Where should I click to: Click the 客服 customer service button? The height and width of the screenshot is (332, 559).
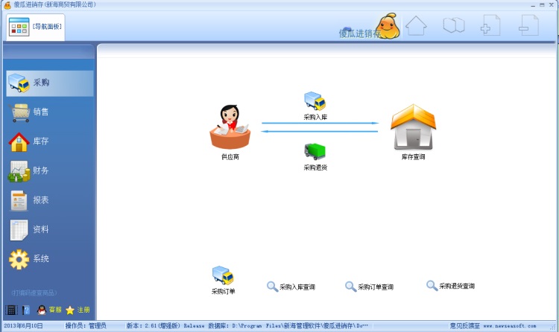click(x=49, y=310)
